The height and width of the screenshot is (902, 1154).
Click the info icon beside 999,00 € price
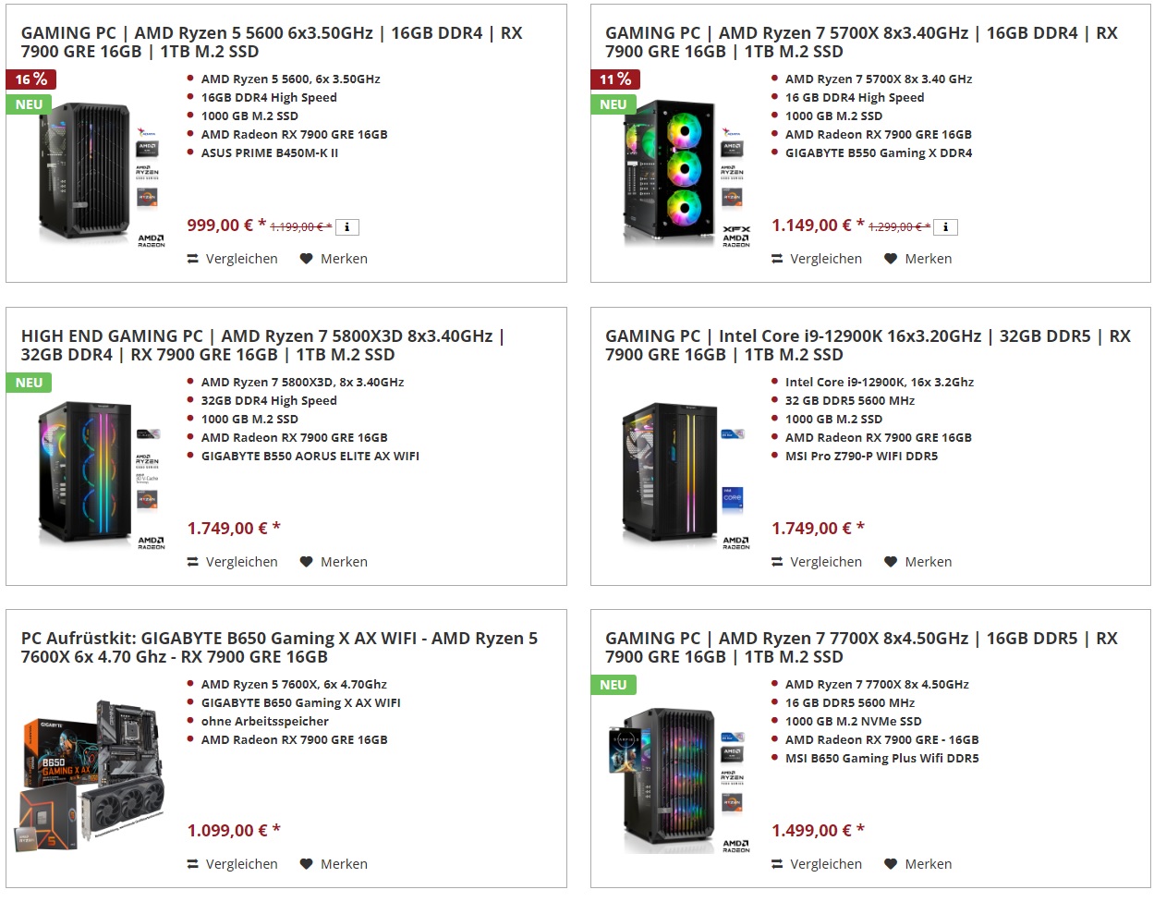click(346, 226)
